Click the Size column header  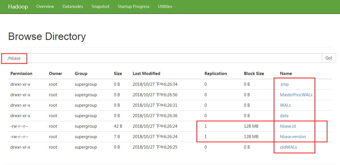(118, 73)
